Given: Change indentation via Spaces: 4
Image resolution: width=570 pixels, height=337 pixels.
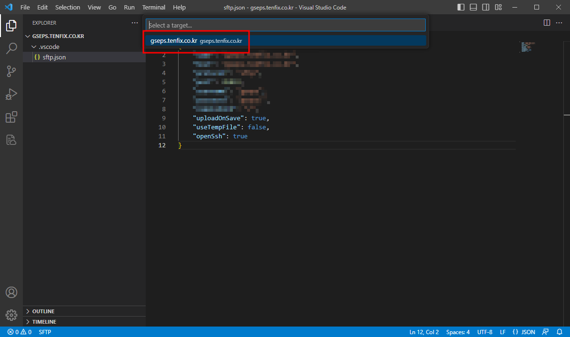Looking at the screenshot, I should 458,332.
